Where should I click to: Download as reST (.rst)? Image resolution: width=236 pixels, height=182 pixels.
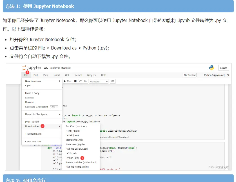point(81,153)
